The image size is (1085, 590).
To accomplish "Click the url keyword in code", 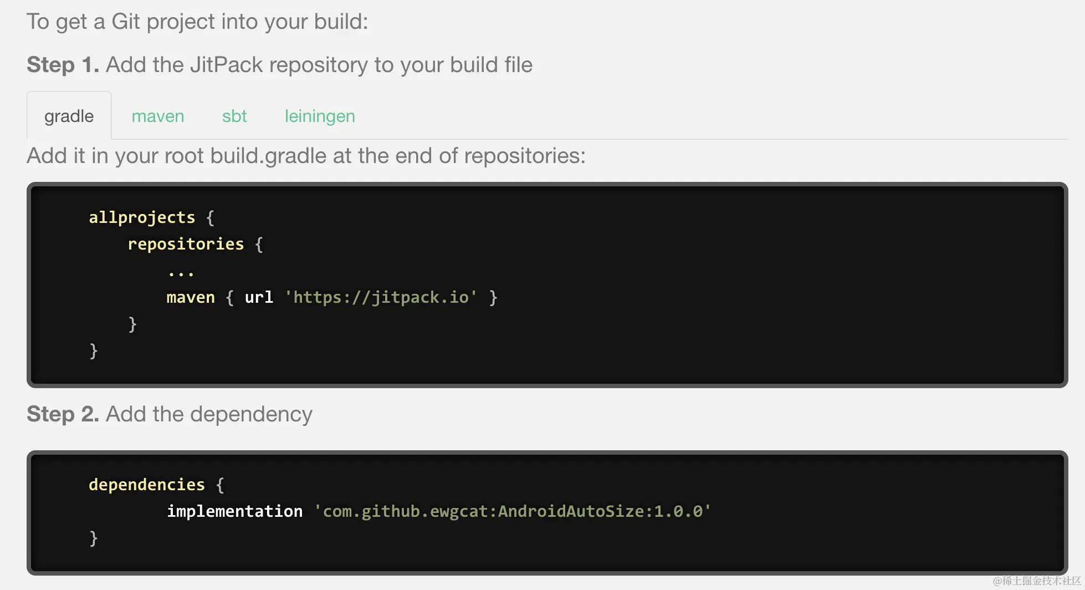I will [x=259, y=297].
